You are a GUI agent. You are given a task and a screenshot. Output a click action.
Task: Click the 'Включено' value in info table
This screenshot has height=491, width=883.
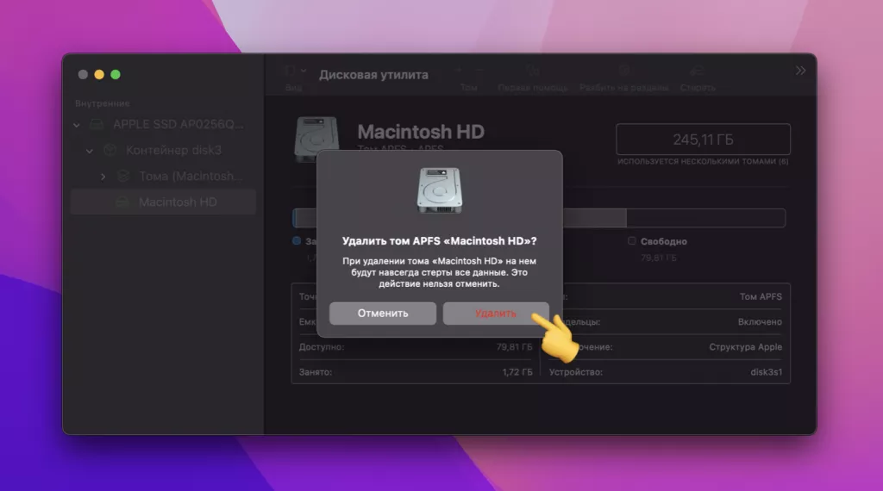[760, 321]
